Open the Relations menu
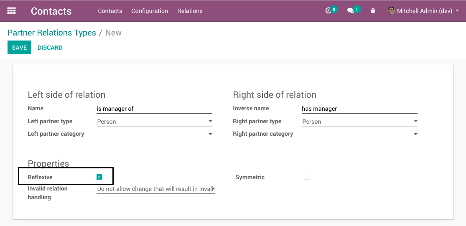This screenshot has width=466, height=226. coord(190,11)
